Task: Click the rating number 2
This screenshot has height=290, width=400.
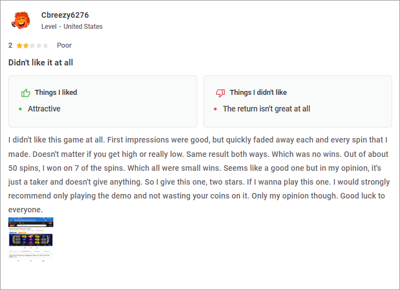Action: point(11,45)
